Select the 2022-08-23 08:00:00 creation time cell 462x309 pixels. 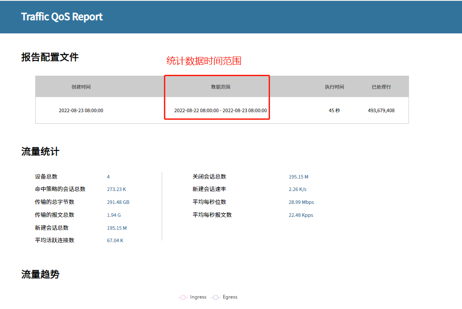click(81, 110)
